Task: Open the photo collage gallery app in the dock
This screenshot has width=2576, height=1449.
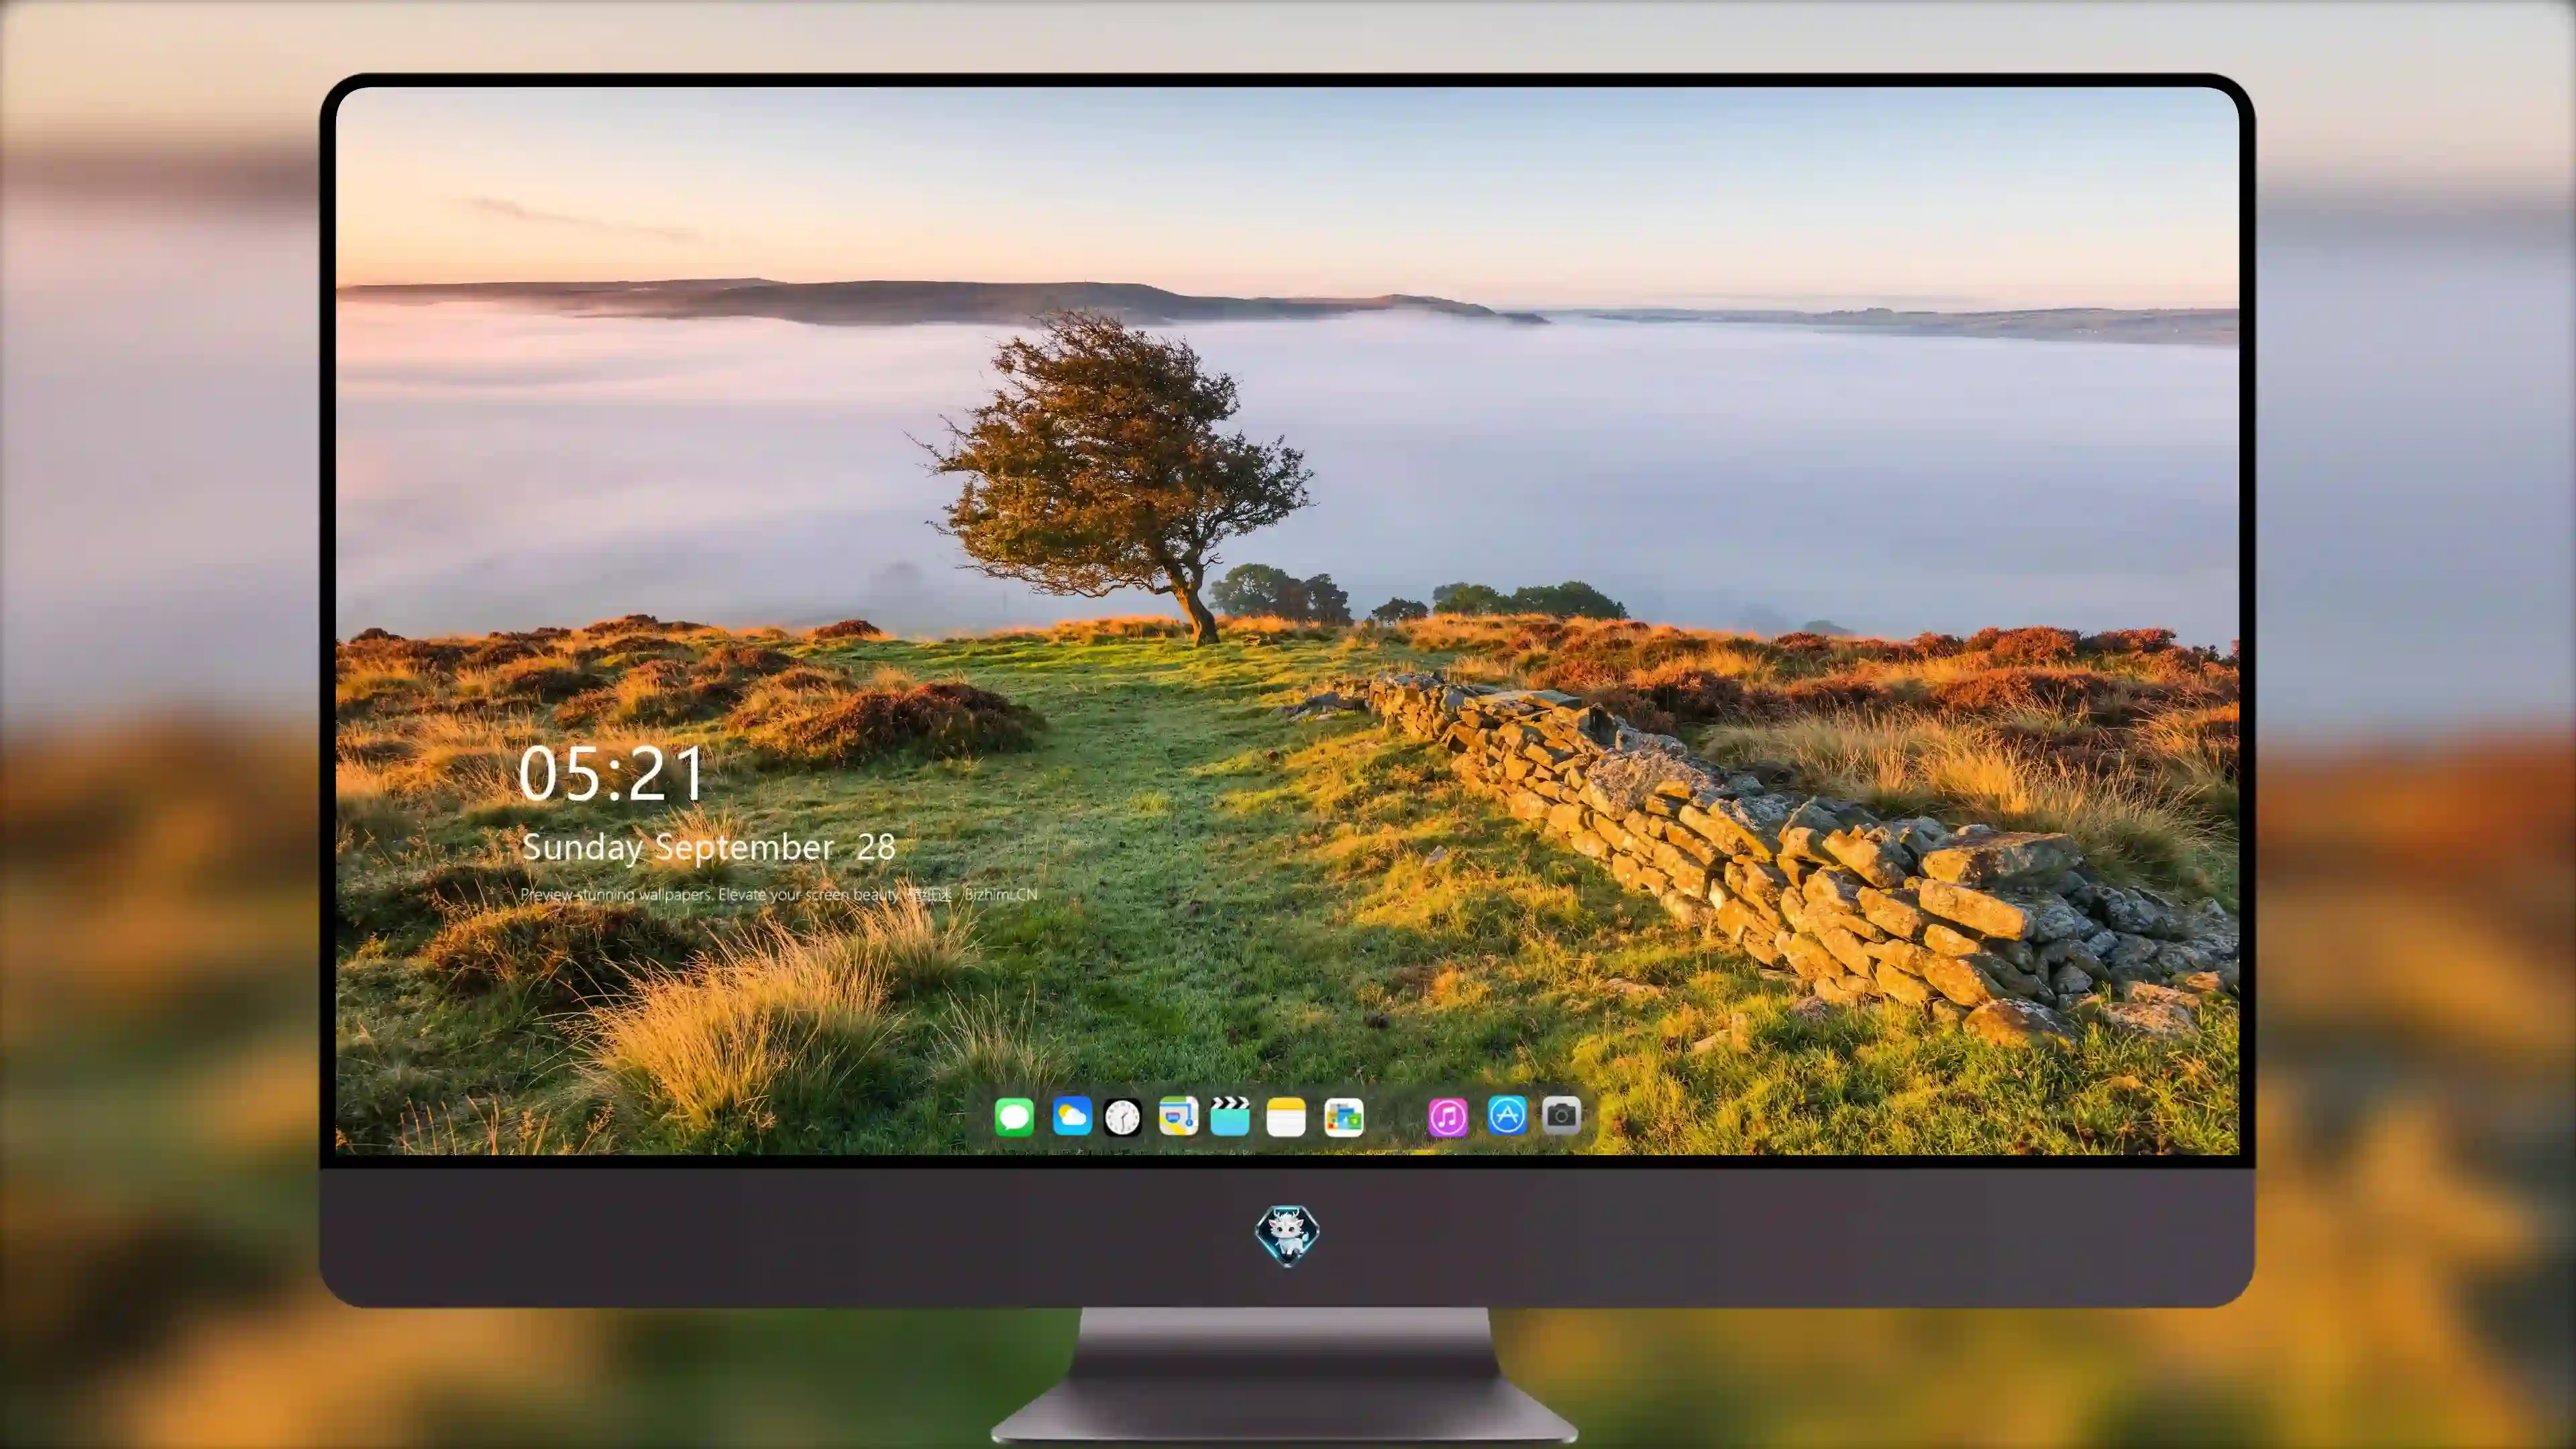Action: click(x=1344, y=1117)
